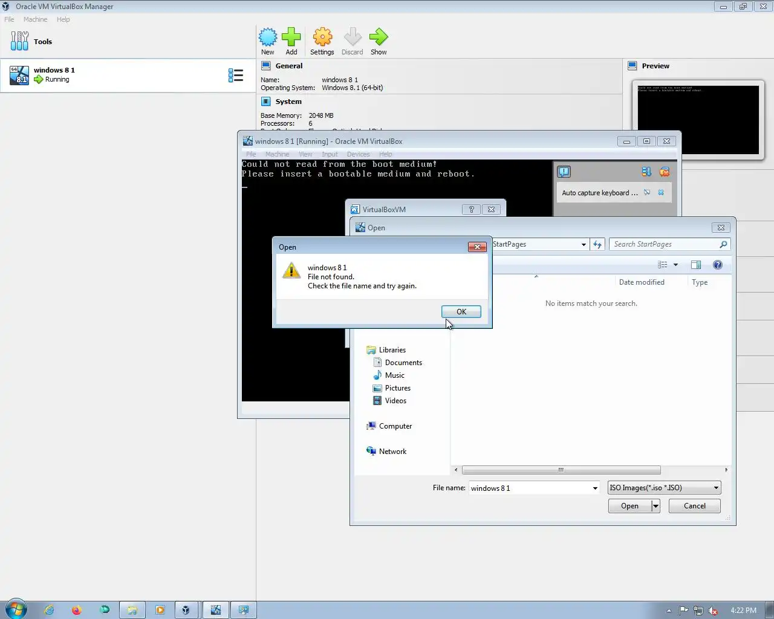Click the VirtualBox cube taskbar icon
The height and width of the screenshot is (619, 774).
[186, 610]
